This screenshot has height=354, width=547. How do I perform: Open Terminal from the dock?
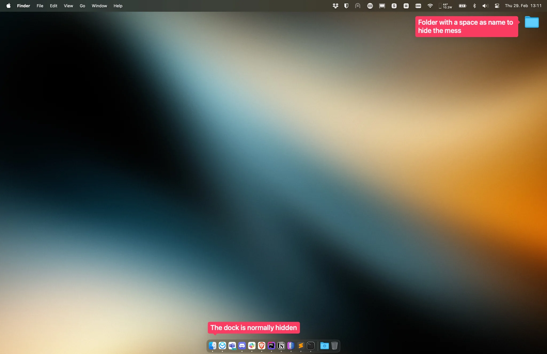[x=311, y=346]
